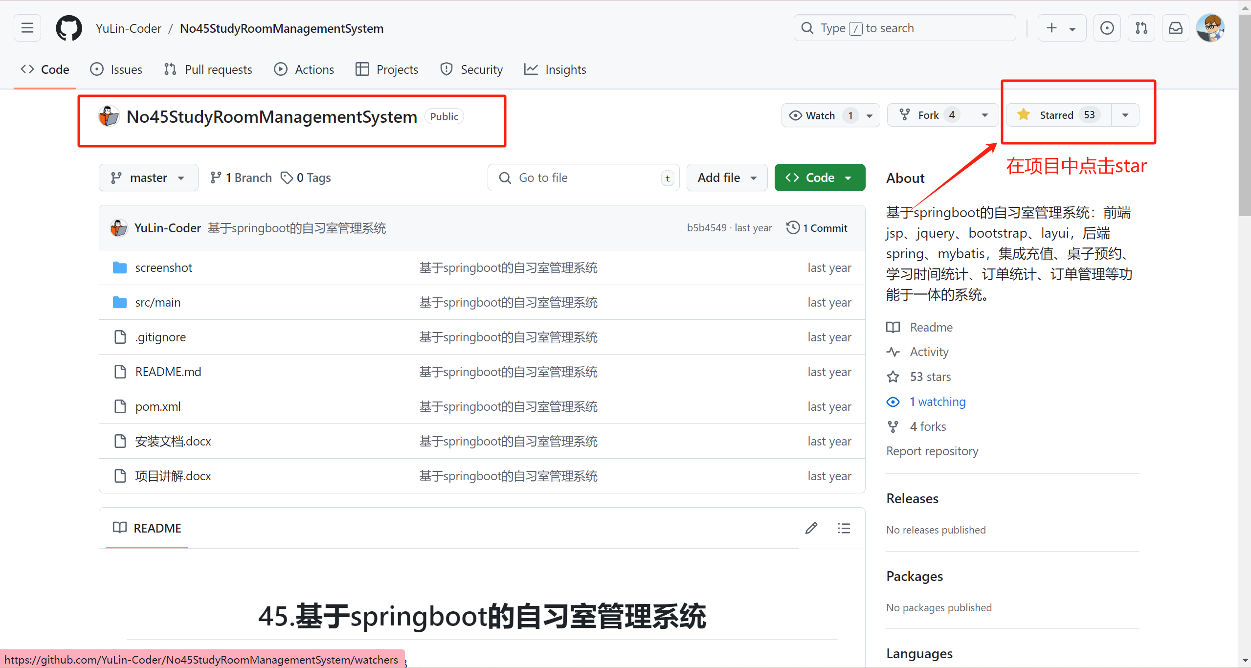Click the README edit pencil icon

coord(811,528)
